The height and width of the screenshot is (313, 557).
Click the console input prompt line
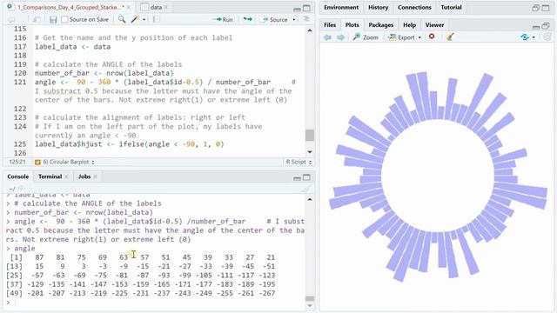click(155, 303)
